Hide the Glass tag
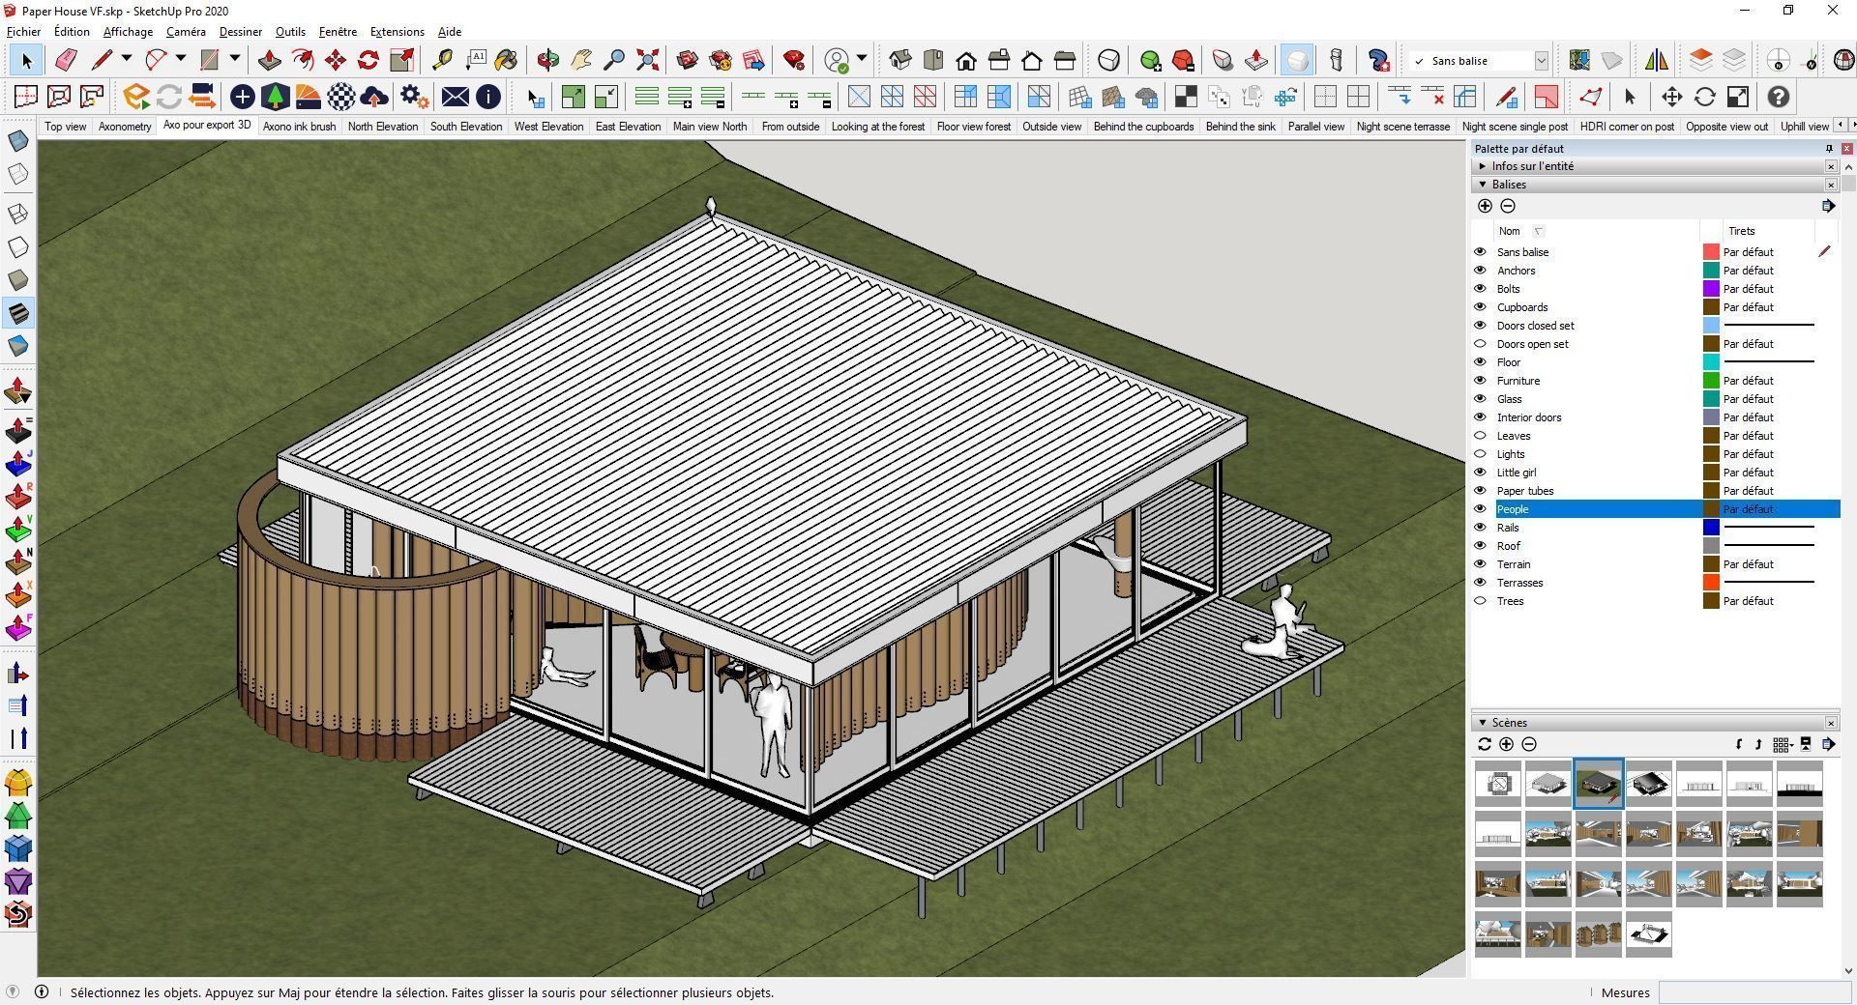The image size is (1857, 1005). (x=1480, y=399)
